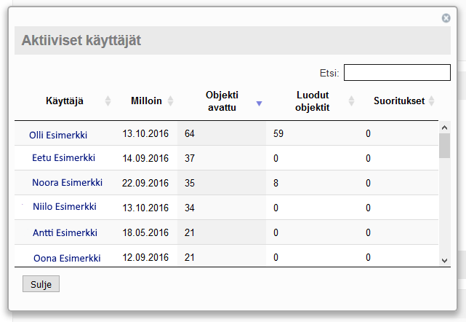The image size is (466, 322).
Task: Click value 34 in Niilo's row
Action: click(190, 208)
